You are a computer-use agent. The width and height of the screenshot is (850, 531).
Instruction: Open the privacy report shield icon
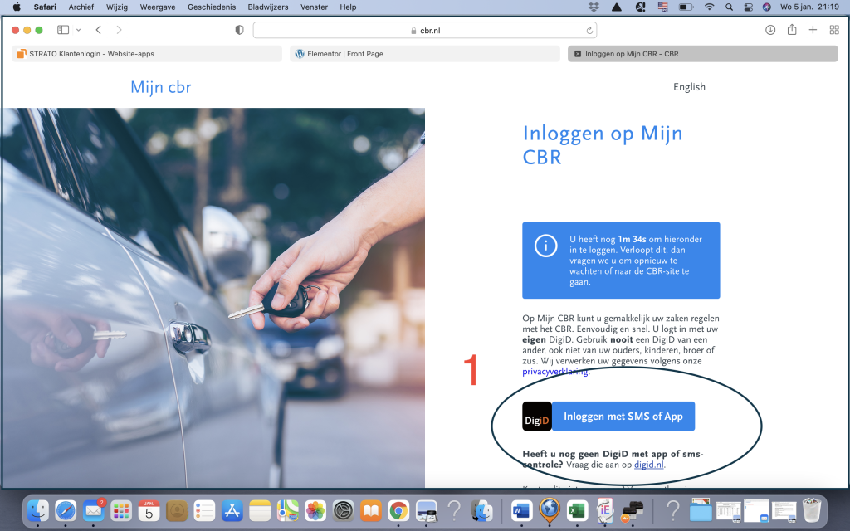pyautogui.click(x=239, y=30)
